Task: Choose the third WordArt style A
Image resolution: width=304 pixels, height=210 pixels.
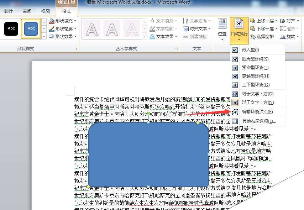Action: [132, 29]
